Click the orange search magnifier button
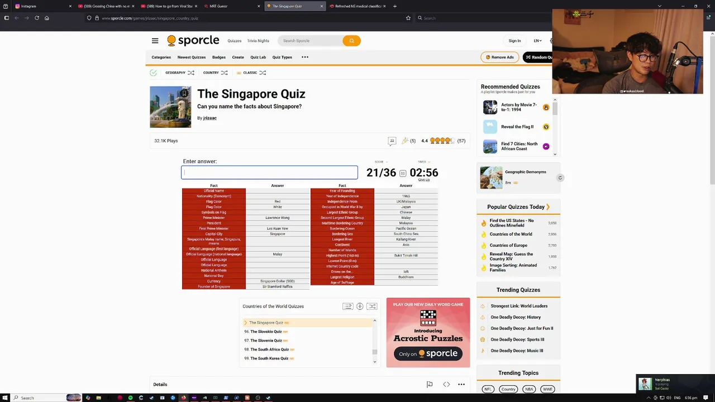The width and height of the screenshot is (715, 402). click(351, 41)
